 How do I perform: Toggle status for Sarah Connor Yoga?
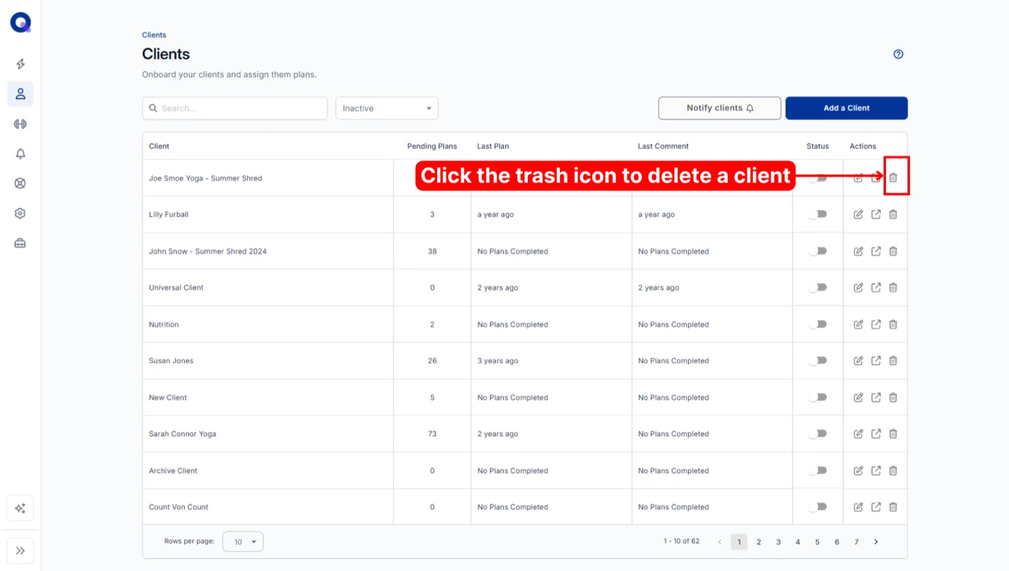click(x=818, y=434)
